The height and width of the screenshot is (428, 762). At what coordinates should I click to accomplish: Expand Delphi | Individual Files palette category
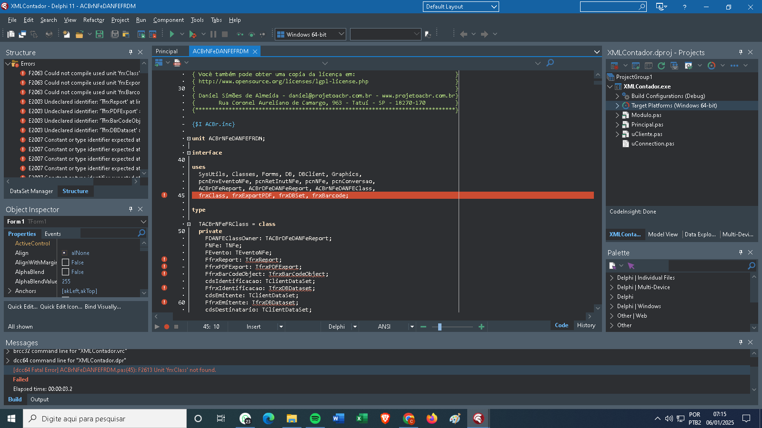click(612, 278)
